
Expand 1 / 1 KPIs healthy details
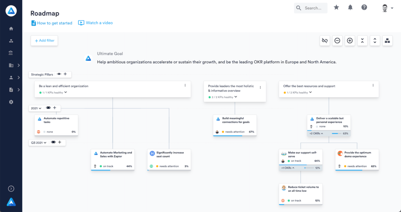coord(66,92)
